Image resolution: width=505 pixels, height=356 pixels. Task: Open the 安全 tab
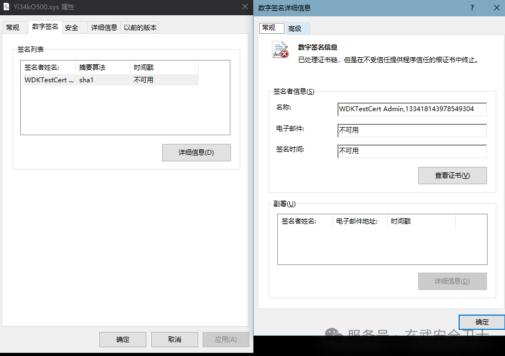click(x=72, y=27)
